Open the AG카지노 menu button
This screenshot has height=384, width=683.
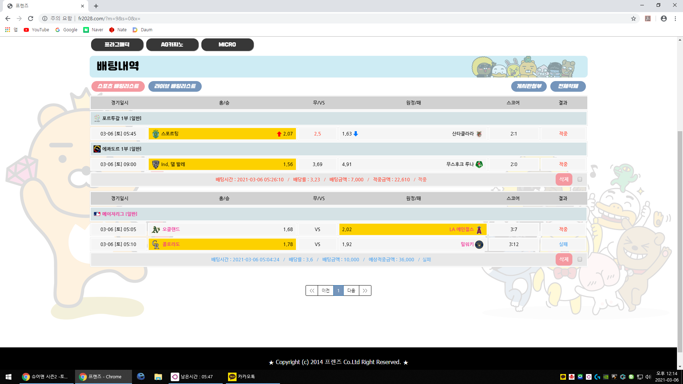click(x=172, y=45)
